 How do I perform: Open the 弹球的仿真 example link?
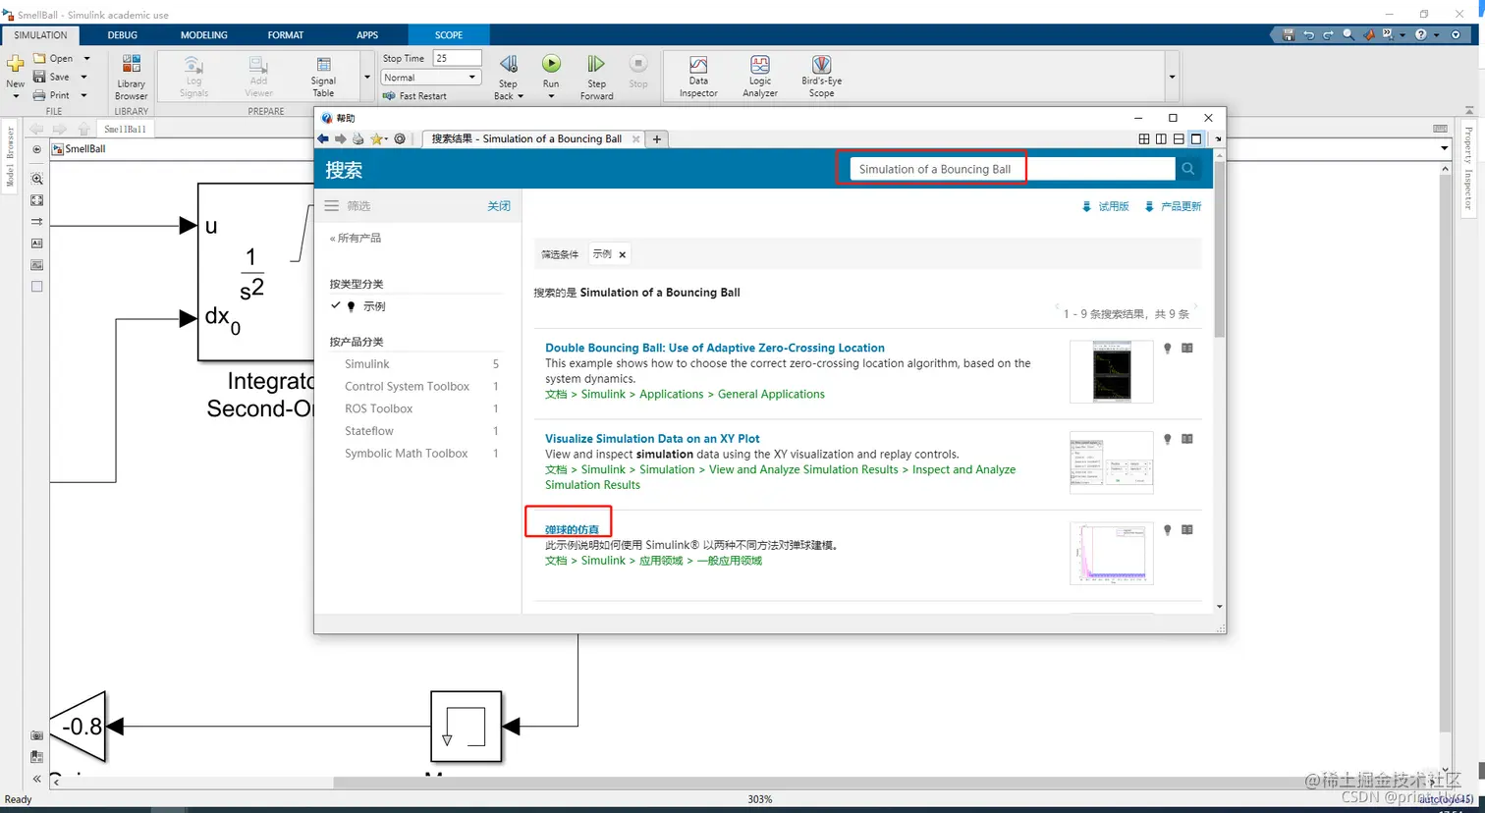click(572, 530)
